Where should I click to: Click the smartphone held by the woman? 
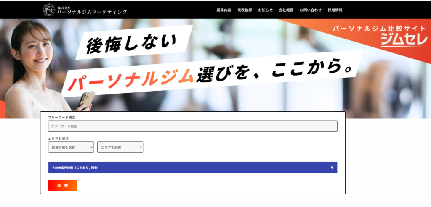[86, 100]
